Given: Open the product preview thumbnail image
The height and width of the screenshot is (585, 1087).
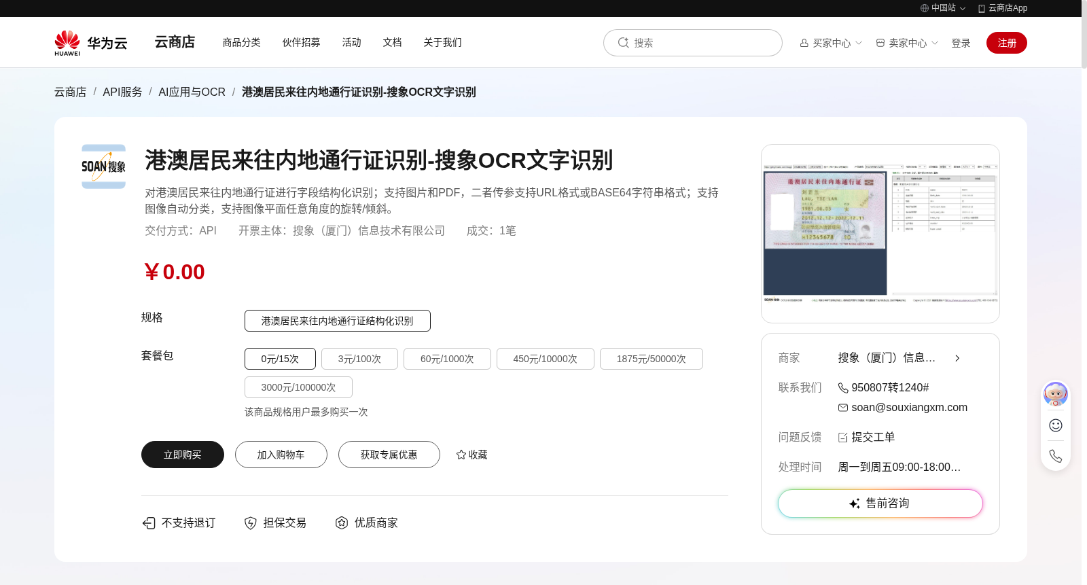Looking at the screenshot, I should click(880, 234).
